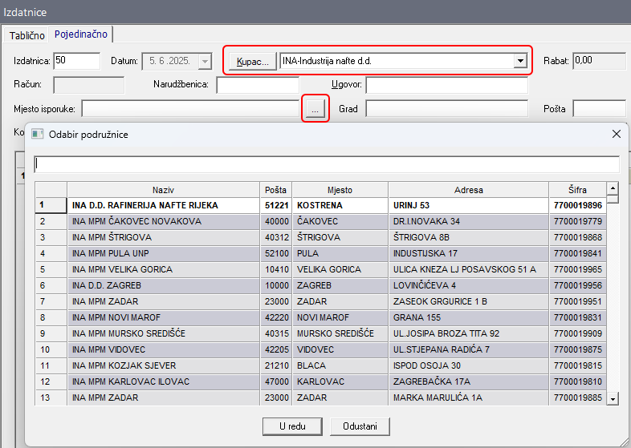Click the Mjesto isporuke text field
631x448 pixels.
(190, 109)
